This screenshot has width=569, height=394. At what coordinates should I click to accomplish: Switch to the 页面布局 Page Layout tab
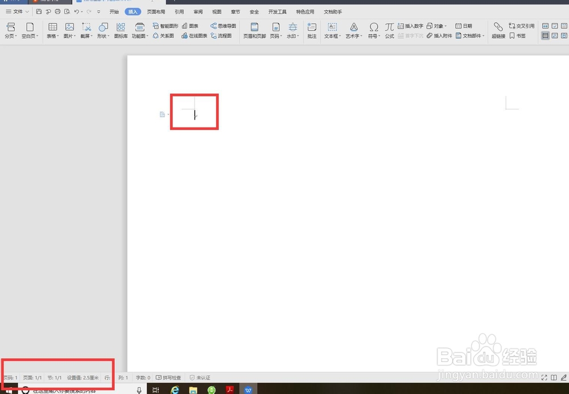(156, 11)
